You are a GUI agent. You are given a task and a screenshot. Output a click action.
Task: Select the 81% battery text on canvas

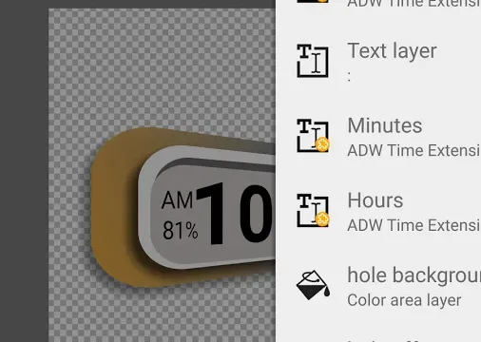click(x=181, y=230)
